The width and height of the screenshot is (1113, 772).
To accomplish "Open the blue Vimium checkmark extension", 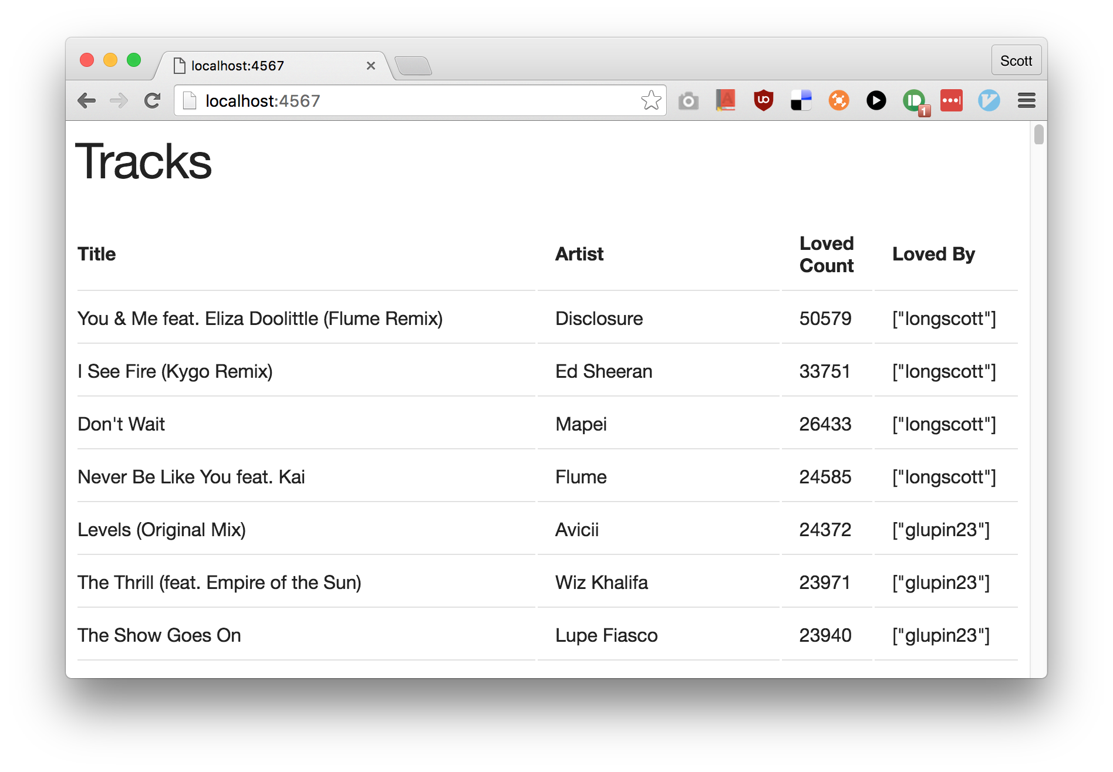I will (989, 100).
